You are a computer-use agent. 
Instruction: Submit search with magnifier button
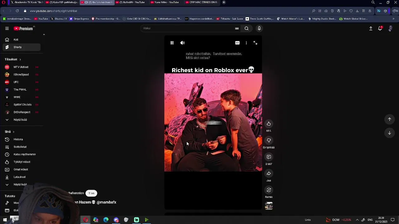pos(246,28)
